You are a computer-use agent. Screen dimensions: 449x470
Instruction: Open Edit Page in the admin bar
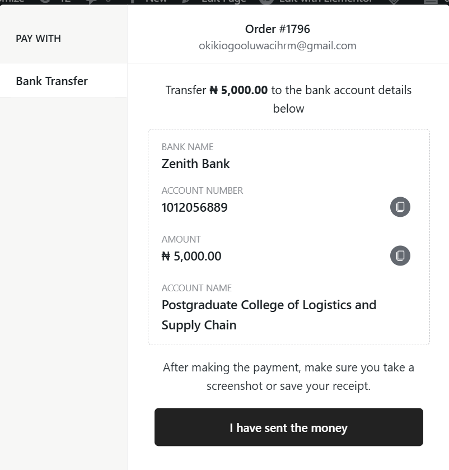point(224,1)
